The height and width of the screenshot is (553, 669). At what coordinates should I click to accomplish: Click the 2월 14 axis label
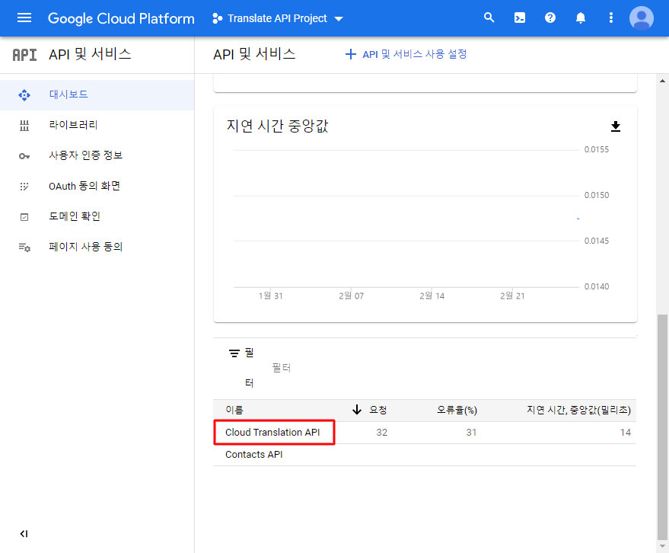click(432, 296)
